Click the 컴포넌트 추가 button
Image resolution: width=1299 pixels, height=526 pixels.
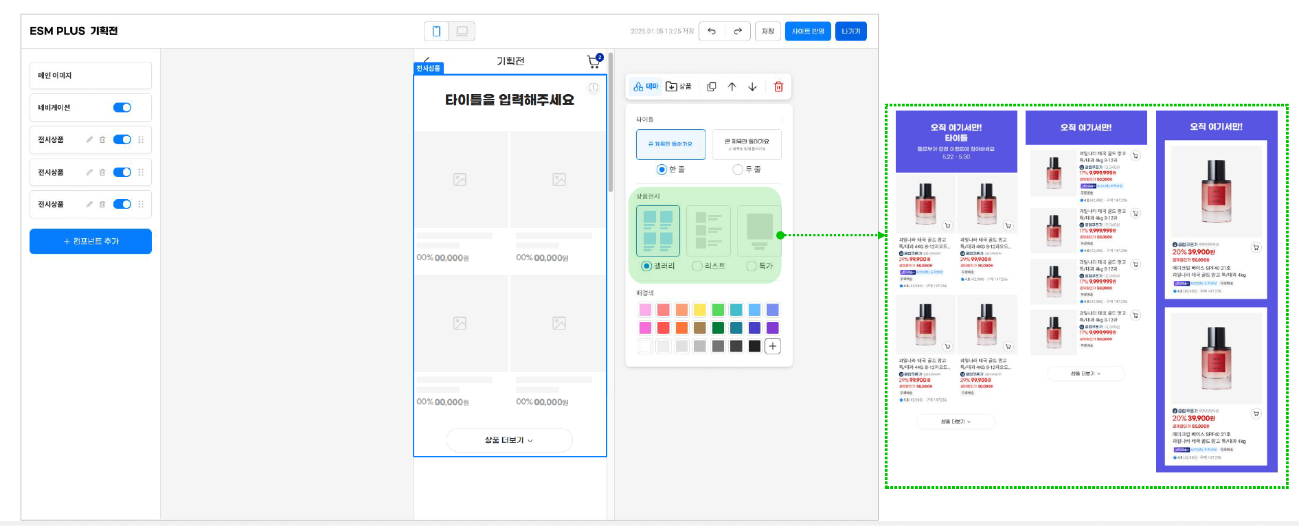(x=91, y=241)
